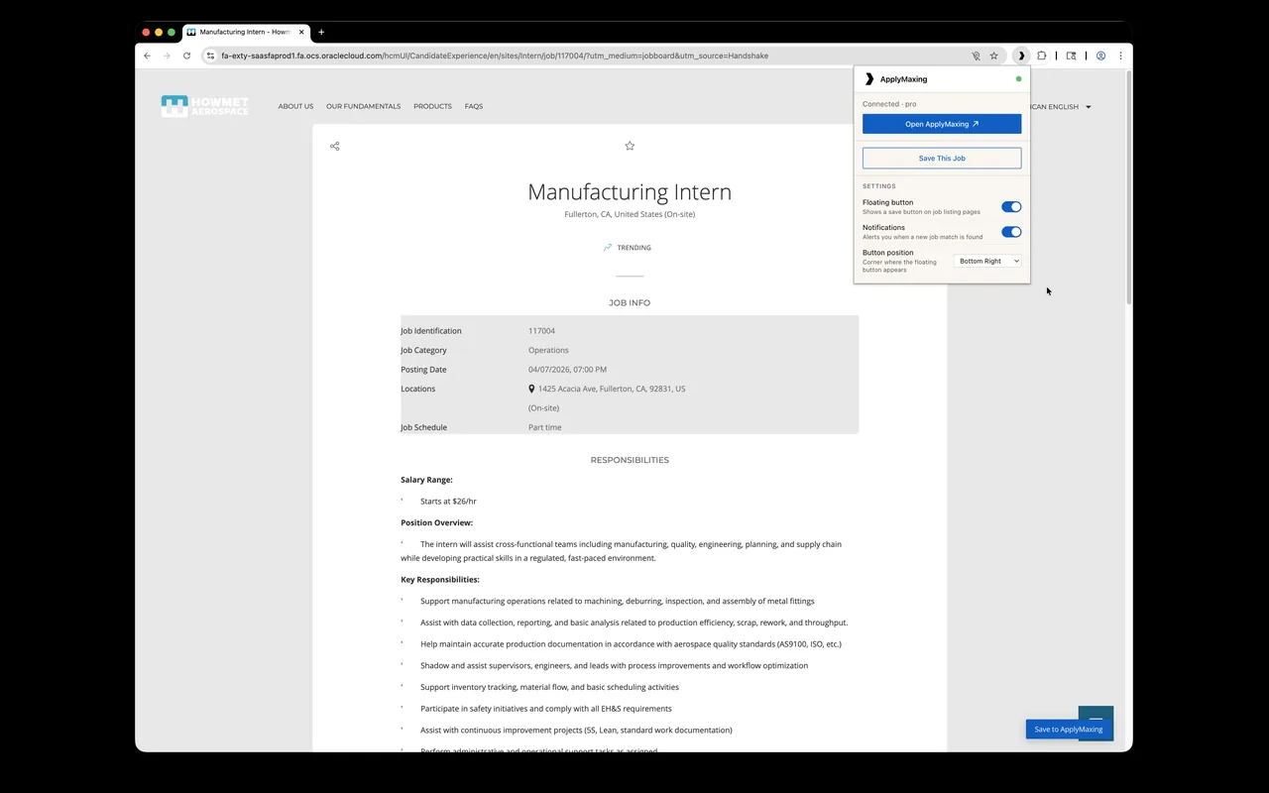Toggle the Floating button switch
This screenshot has width=1269, height=793.
[1011, 207]
